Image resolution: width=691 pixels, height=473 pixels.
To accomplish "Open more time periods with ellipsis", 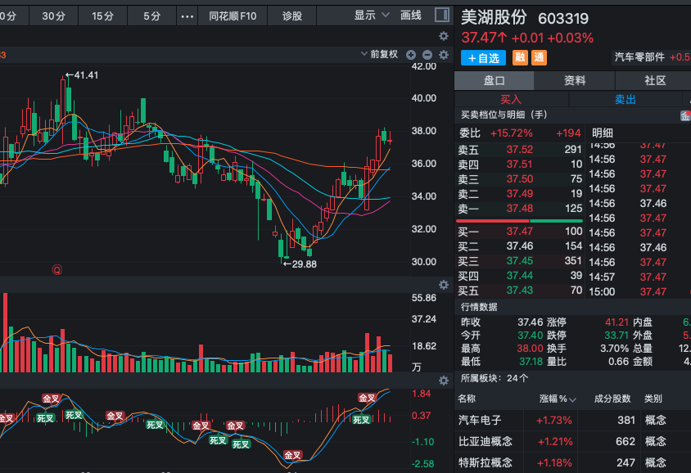I will coord(187,16).
